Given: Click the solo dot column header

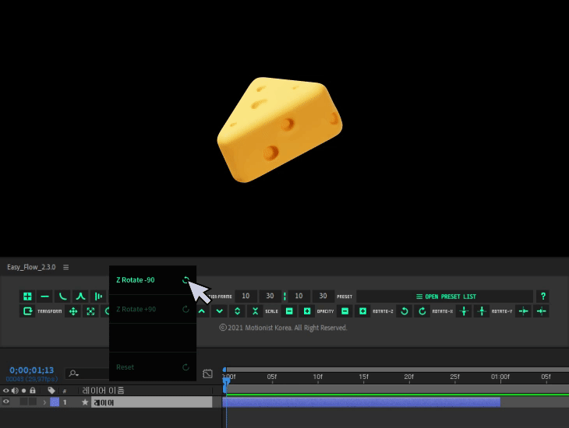Looking at the screenshot, I should (23, 391).
